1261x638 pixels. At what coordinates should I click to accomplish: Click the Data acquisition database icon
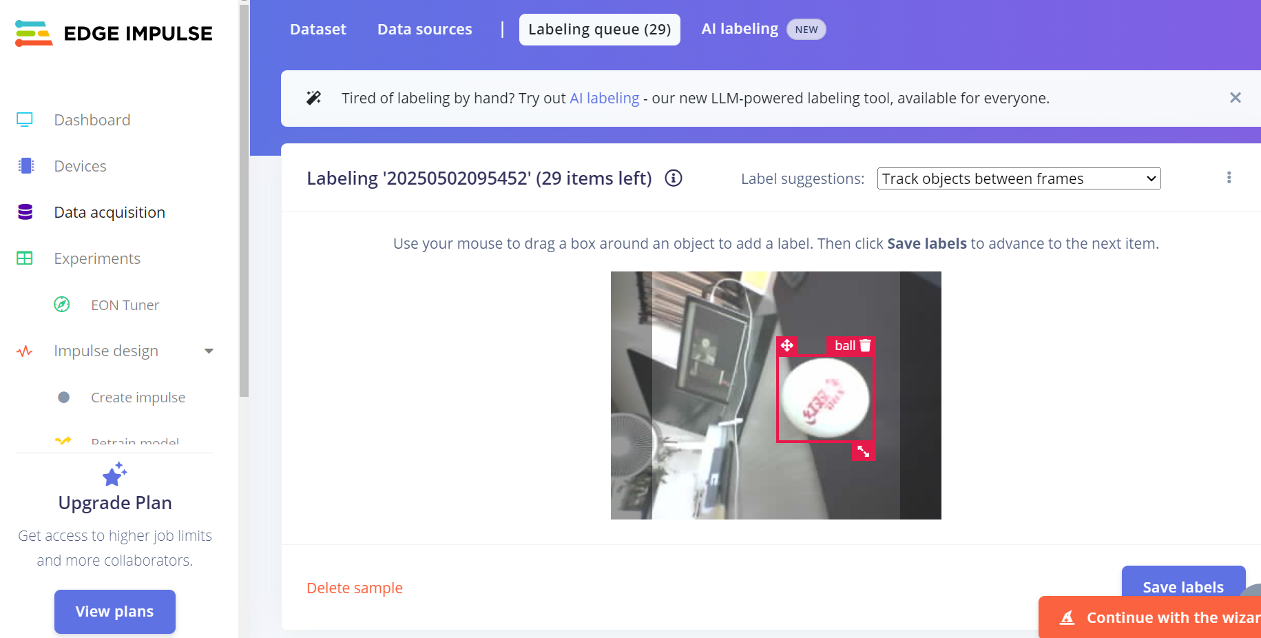[25, 212]
